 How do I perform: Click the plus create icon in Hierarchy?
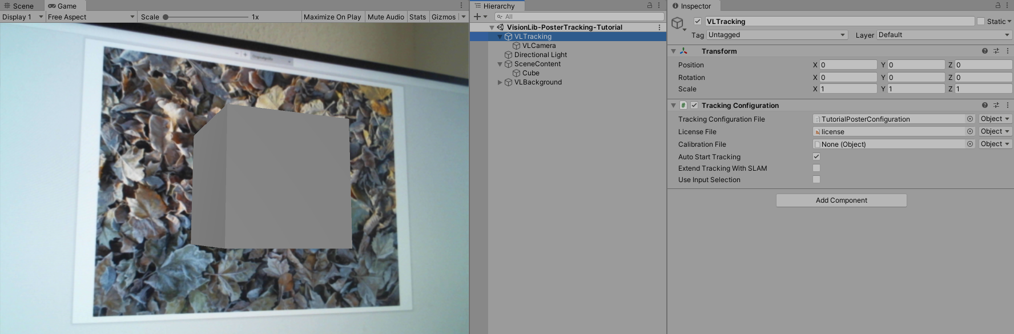tap(477, 17)
